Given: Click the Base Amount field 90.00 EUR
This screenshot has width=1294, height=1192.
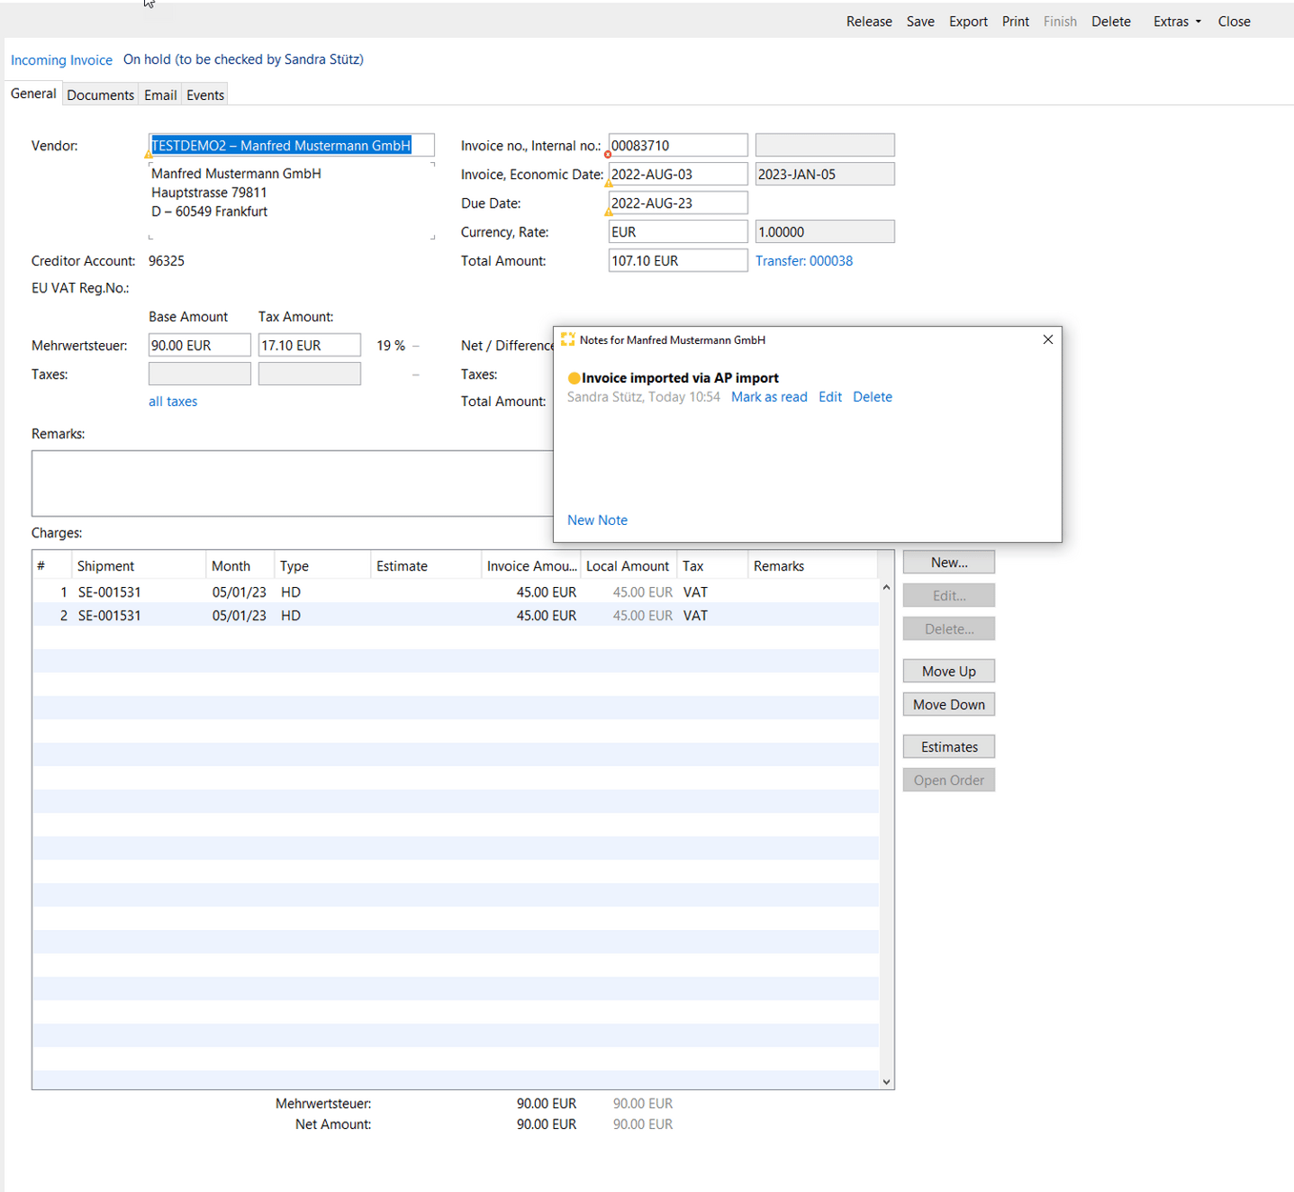Looking at the screenshot, I should tap(200, 345).
